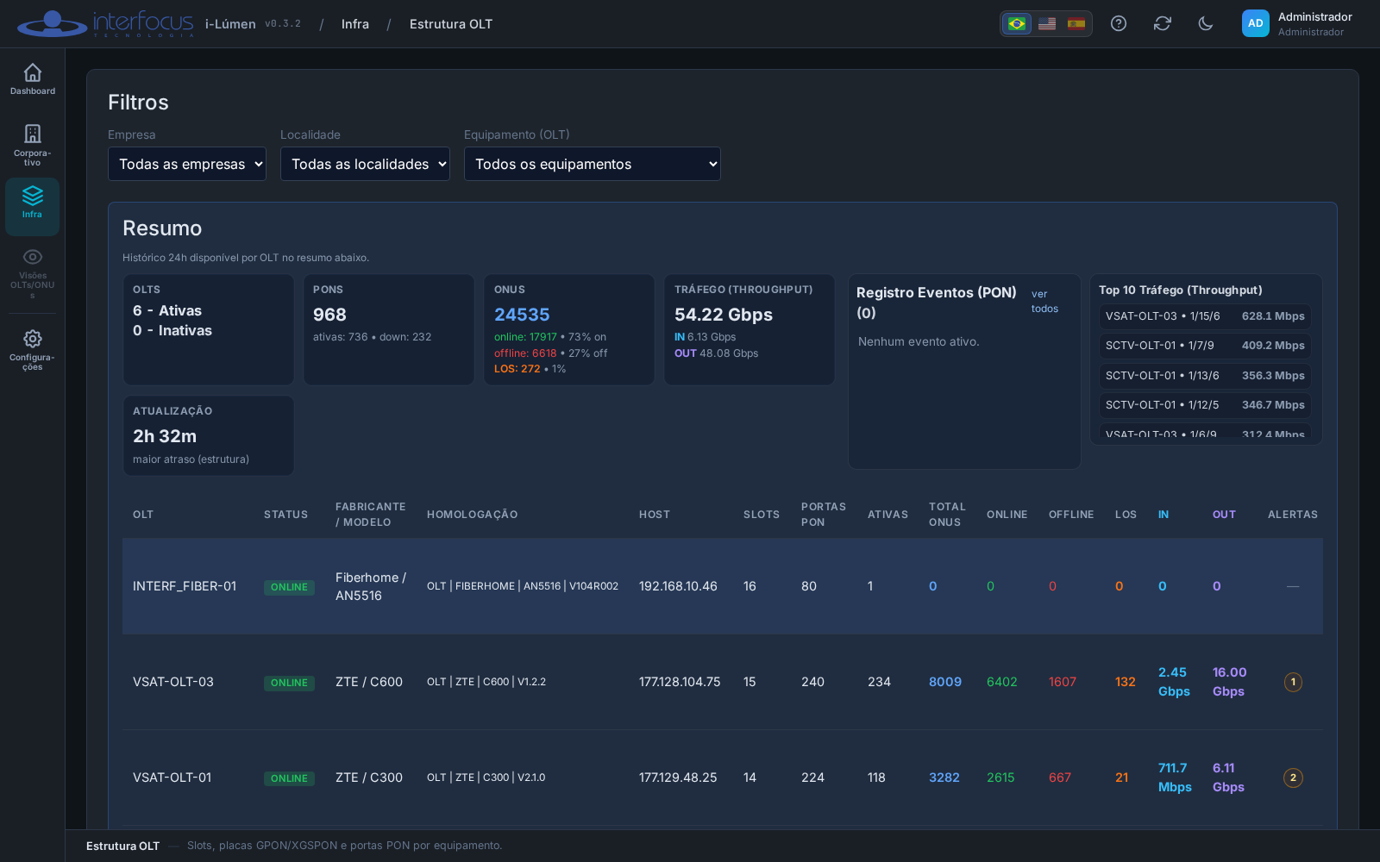Click the help question mark icon

pyautogui.click(x=1119, y=23)
